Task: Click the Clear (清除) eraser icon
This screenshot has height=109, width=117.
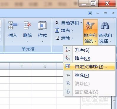Action: click(57, 38)
